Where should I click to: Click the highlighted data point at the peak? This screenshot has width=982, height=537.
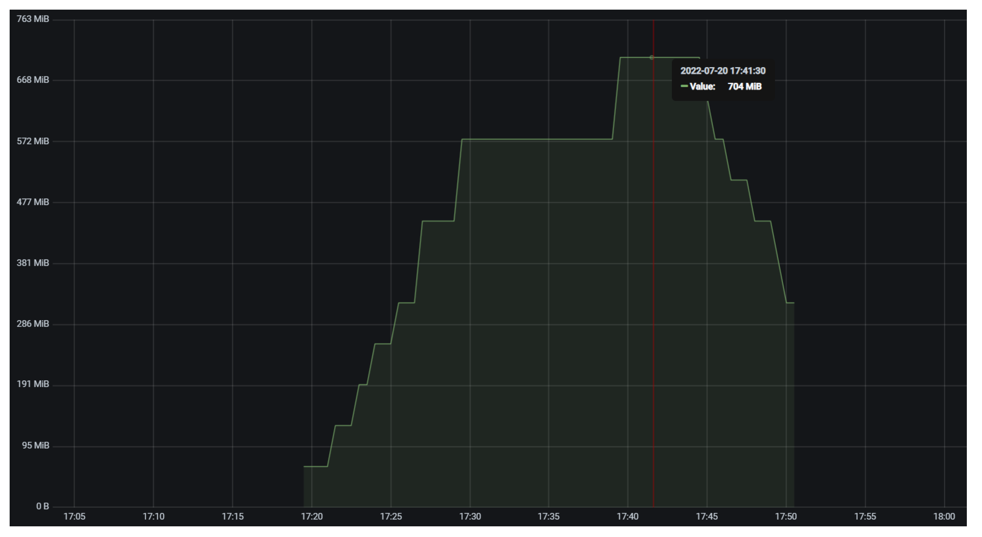[652, 57]
